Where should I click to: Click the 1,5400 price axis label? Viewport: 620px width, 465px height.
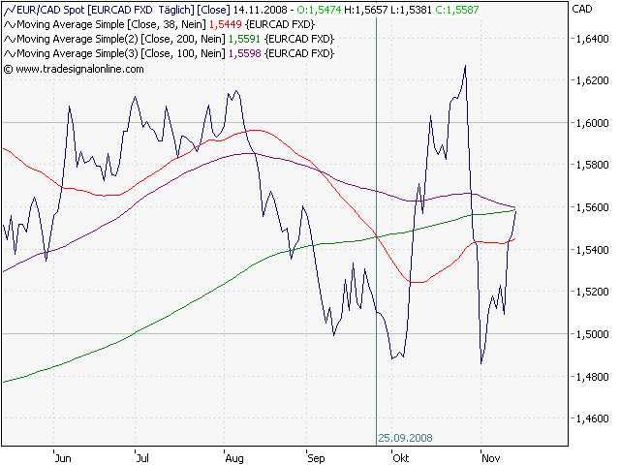[x=592, y=250]
